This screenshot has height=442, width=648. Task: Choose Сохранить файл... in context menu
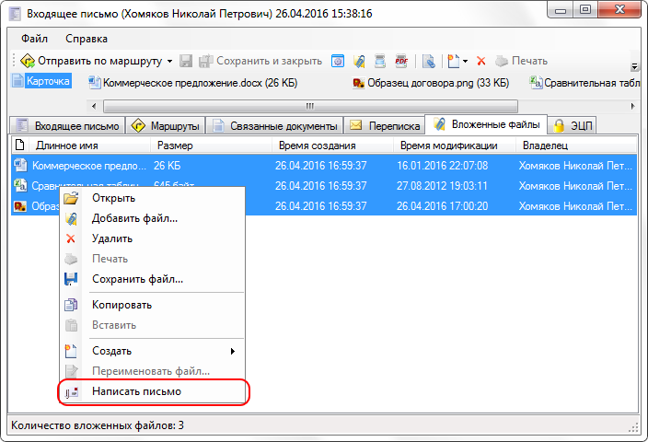[x=153, y=279]
